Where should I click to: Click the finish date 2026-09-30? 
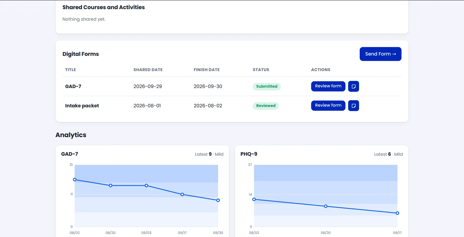tap(208, 87)
